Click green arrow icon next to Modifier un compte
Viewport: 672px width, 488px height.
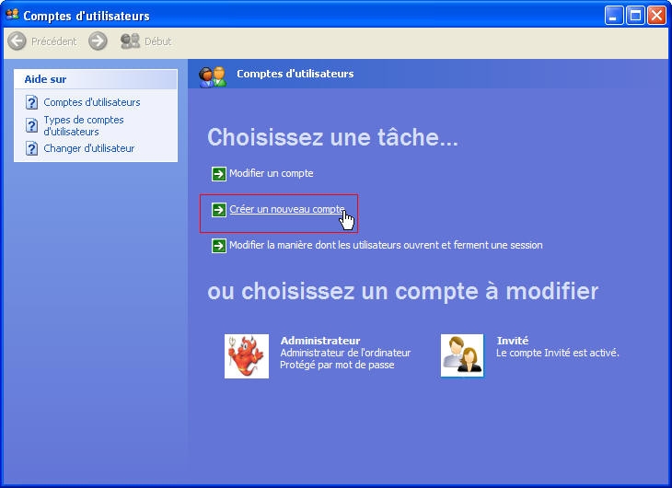[218, 174]
